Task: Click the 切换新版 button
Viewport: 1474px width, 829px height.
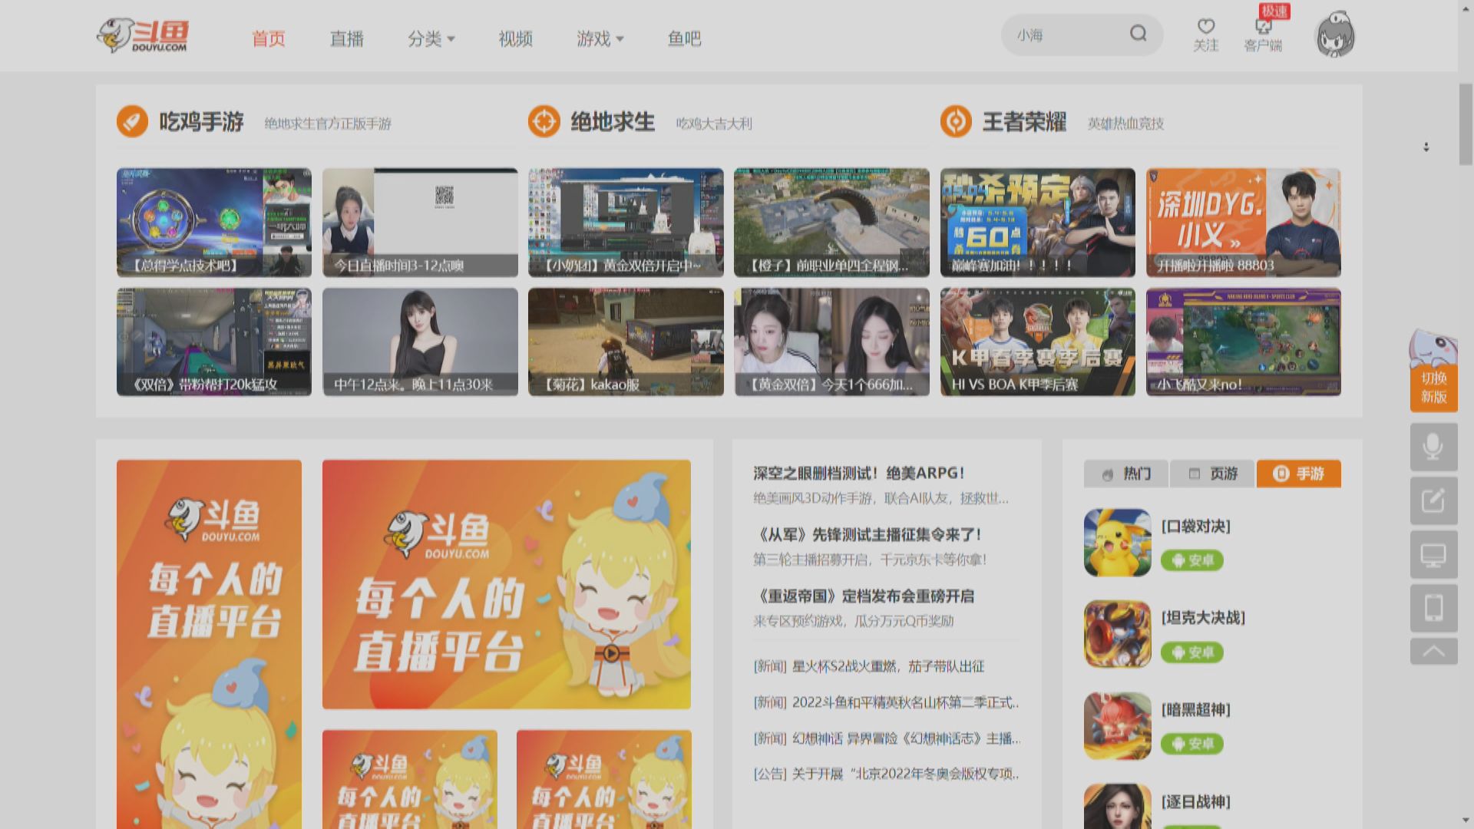Action: (x=1436, y=386)
